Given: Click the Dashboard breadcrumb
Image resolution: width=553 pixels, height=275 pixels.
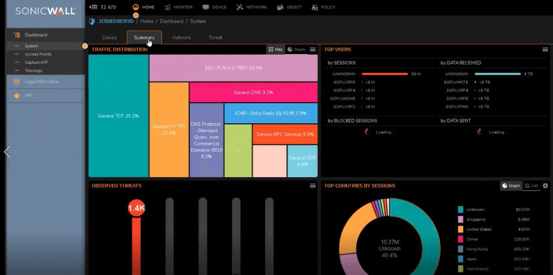Looking at the screenshot, I should click(171, 21).
